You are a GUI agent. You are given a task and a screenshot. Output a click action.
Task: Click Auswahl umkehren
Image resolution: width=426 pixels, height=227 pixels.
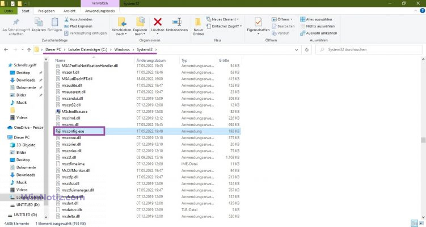pyautogui.click(x=318, y=33)
